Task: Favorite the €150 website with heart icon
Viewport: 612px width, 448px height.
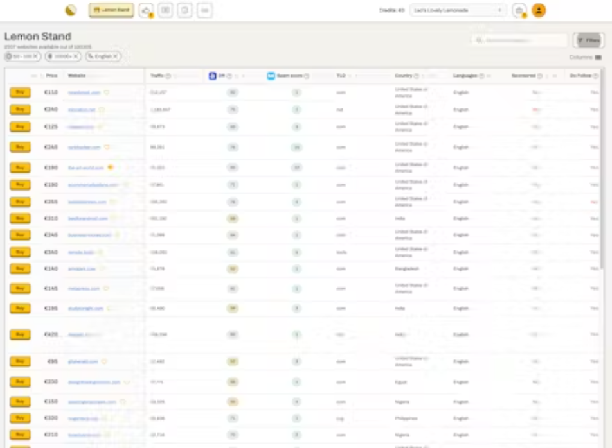Action: tap(123, 402)
